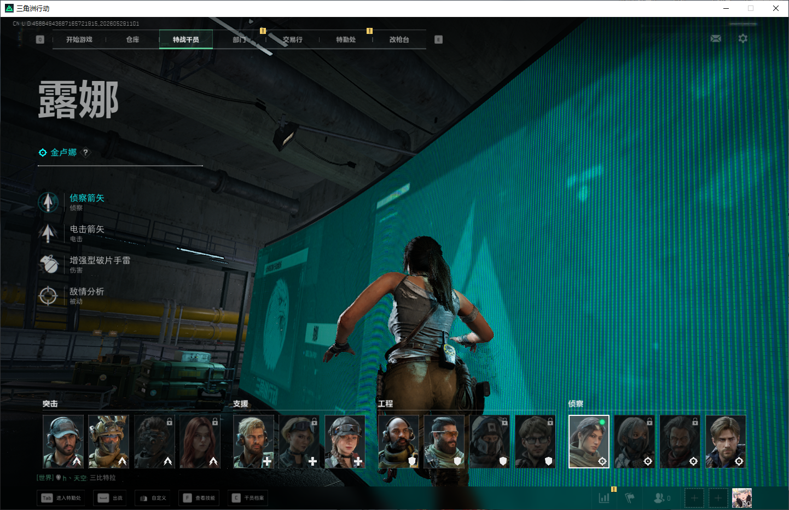Click the 进入特勤处 button
Image resolution: width=789 pixels, height=510 pixels.
tap(62, 498)
